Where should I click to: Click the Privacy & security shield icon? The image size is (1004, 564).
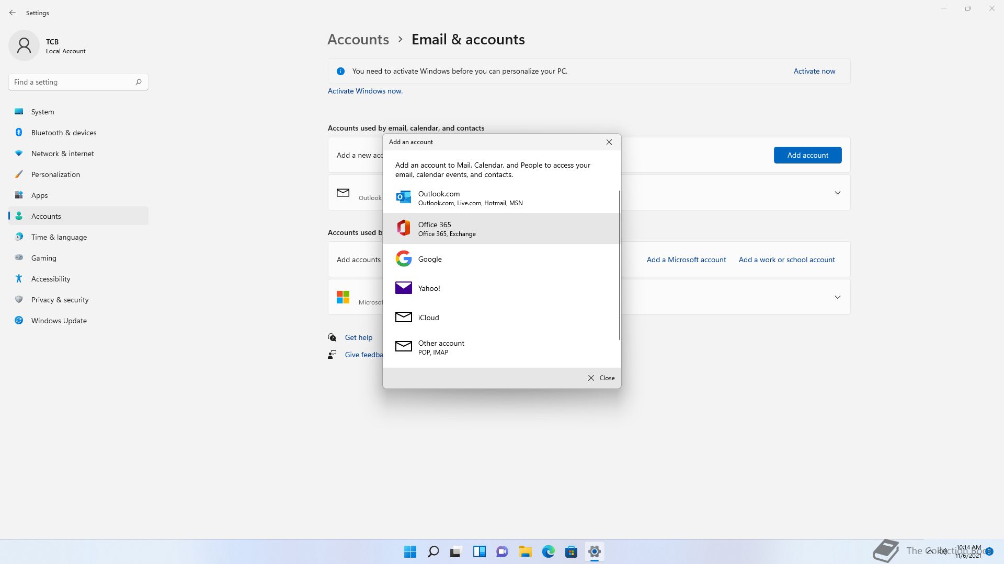coord(19,299)
